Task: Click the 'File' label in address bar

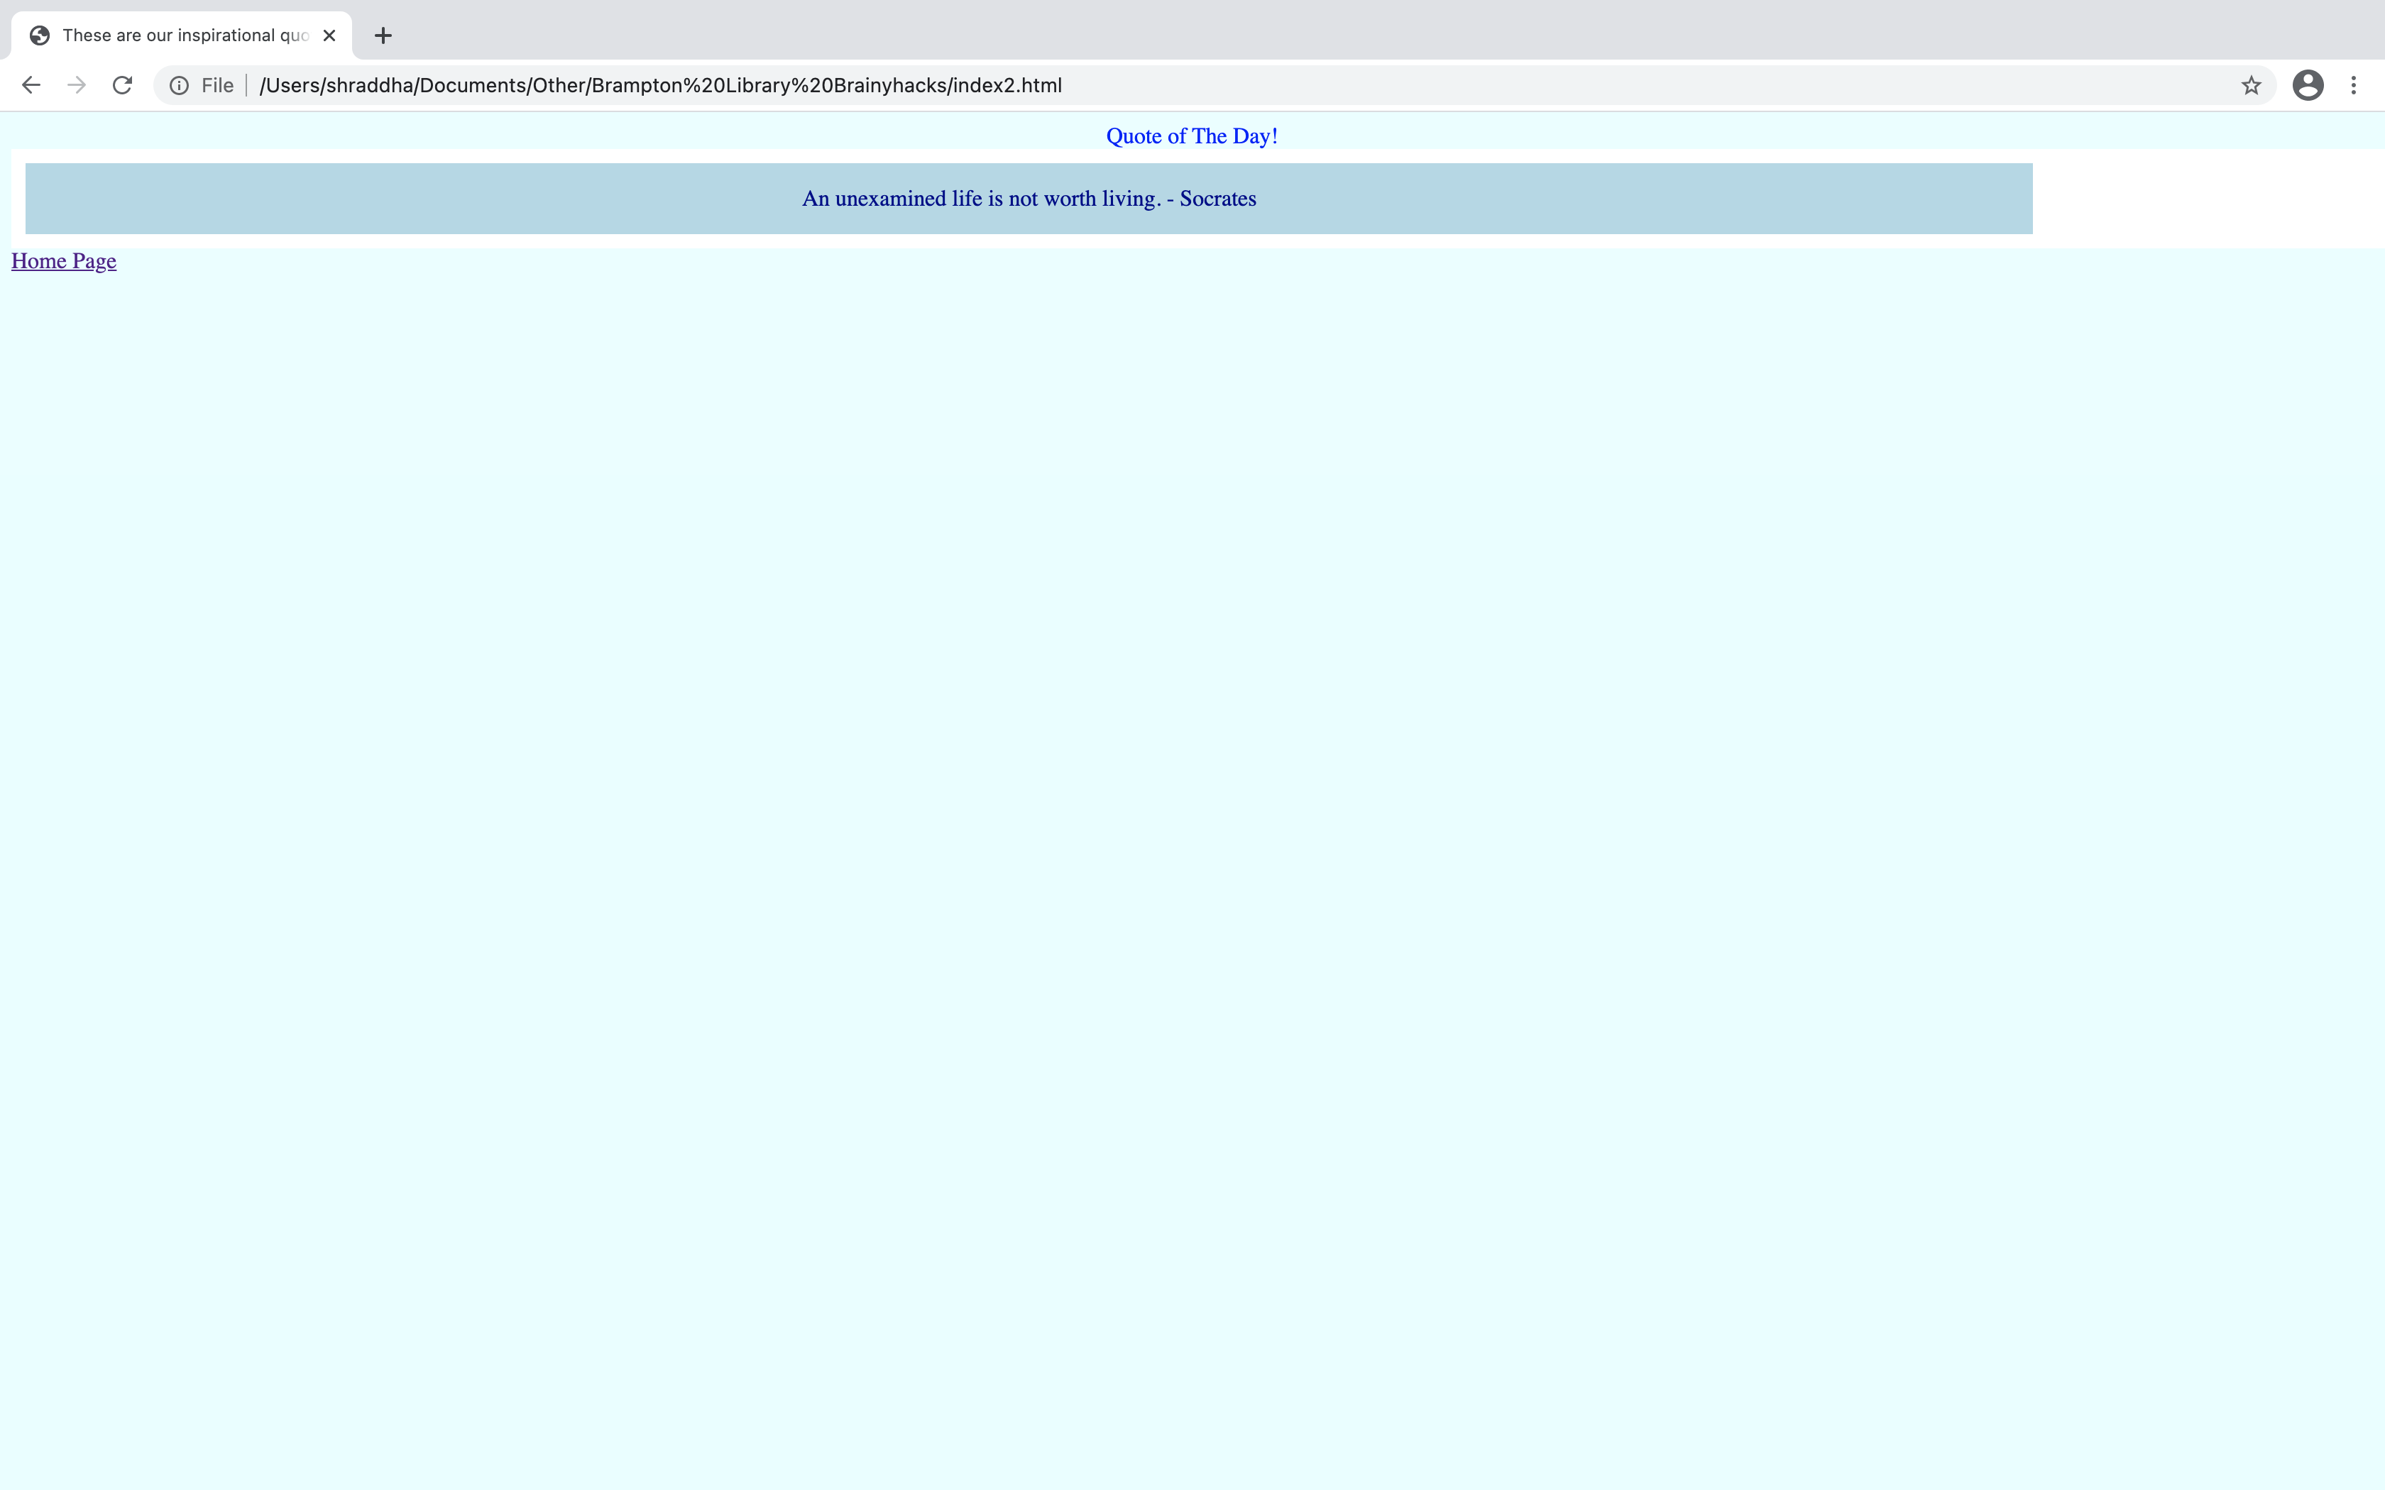Action: 216,86
